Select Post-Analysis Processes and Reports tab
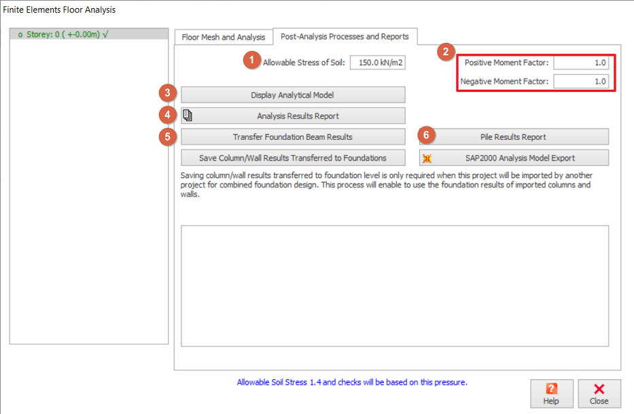This screenshot has height=414, width=634. pyautogui.click(x=345, y=37)
